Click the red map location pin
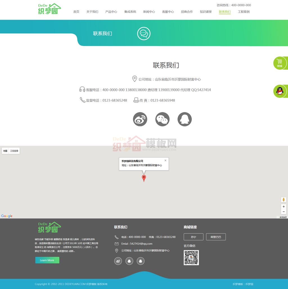Screen dimensions: 288x289 point(144,178)
